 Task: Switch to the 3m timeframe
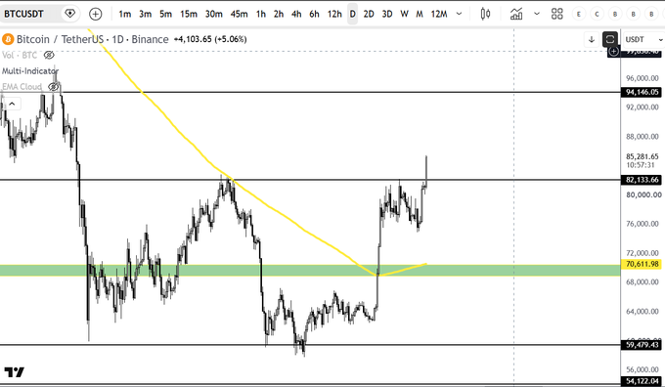tap(145, 14)
